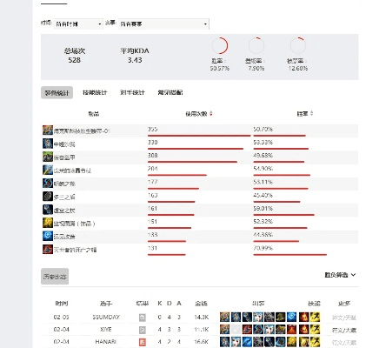Click win rate value 54.90%
Image resolution: width=366 pixels, height=348 pixels.
tap(263, 169)
